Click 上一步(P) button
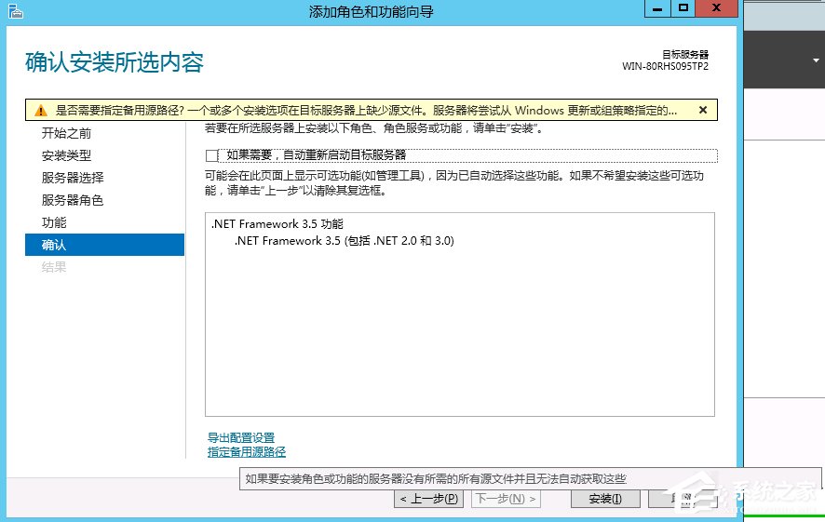The height and width of the screenshot is (522, 825). coord(428,499)
